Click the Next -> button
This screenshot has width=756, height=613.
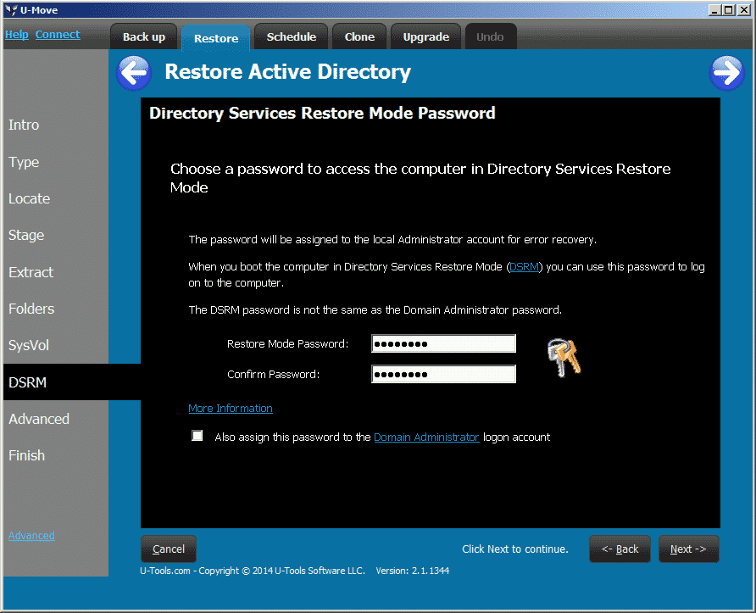[x=688, y=549]
